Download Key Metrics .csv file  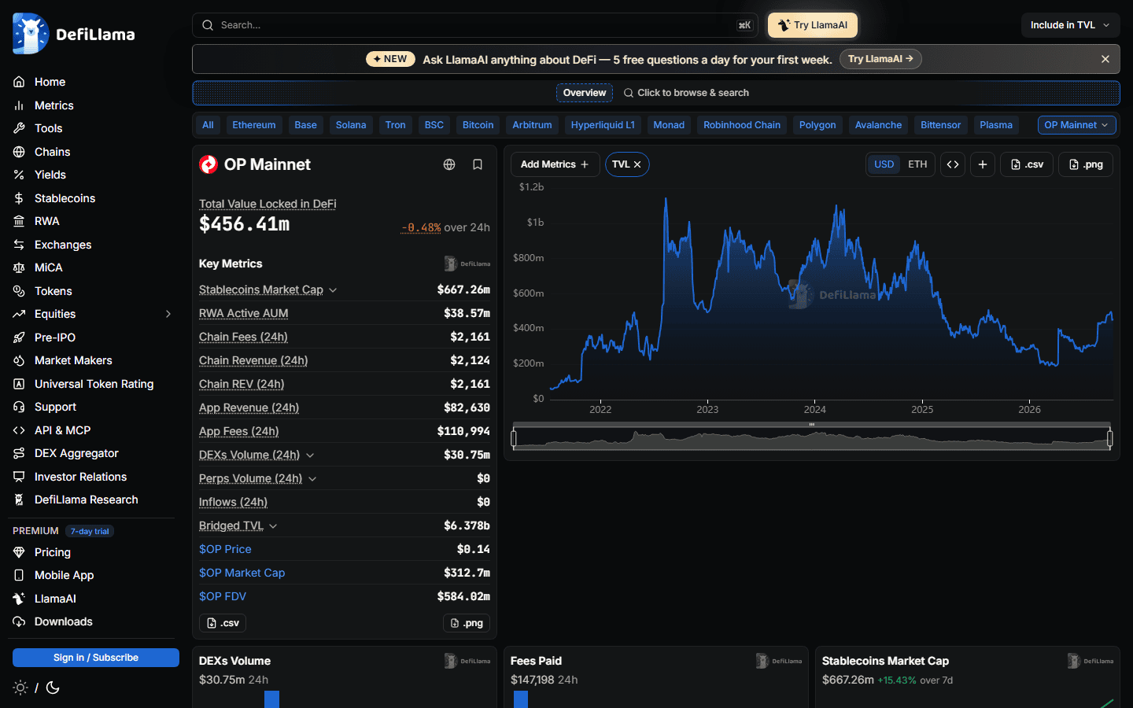(223, 623)
